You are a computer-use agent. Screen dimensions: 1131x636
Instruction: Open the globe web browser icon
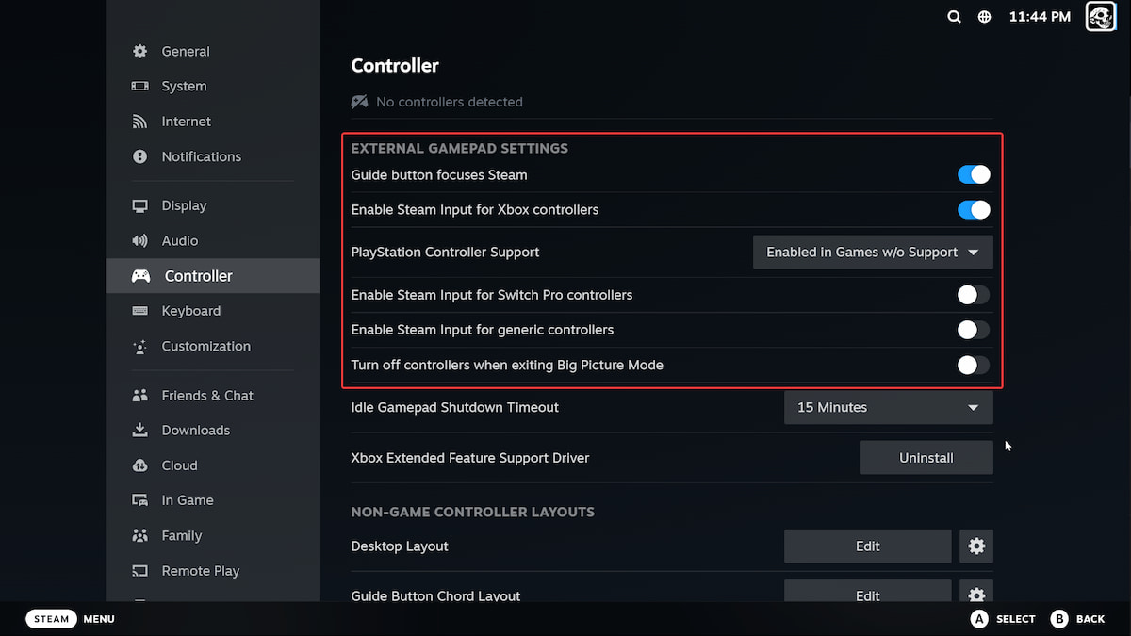point(985,17)
